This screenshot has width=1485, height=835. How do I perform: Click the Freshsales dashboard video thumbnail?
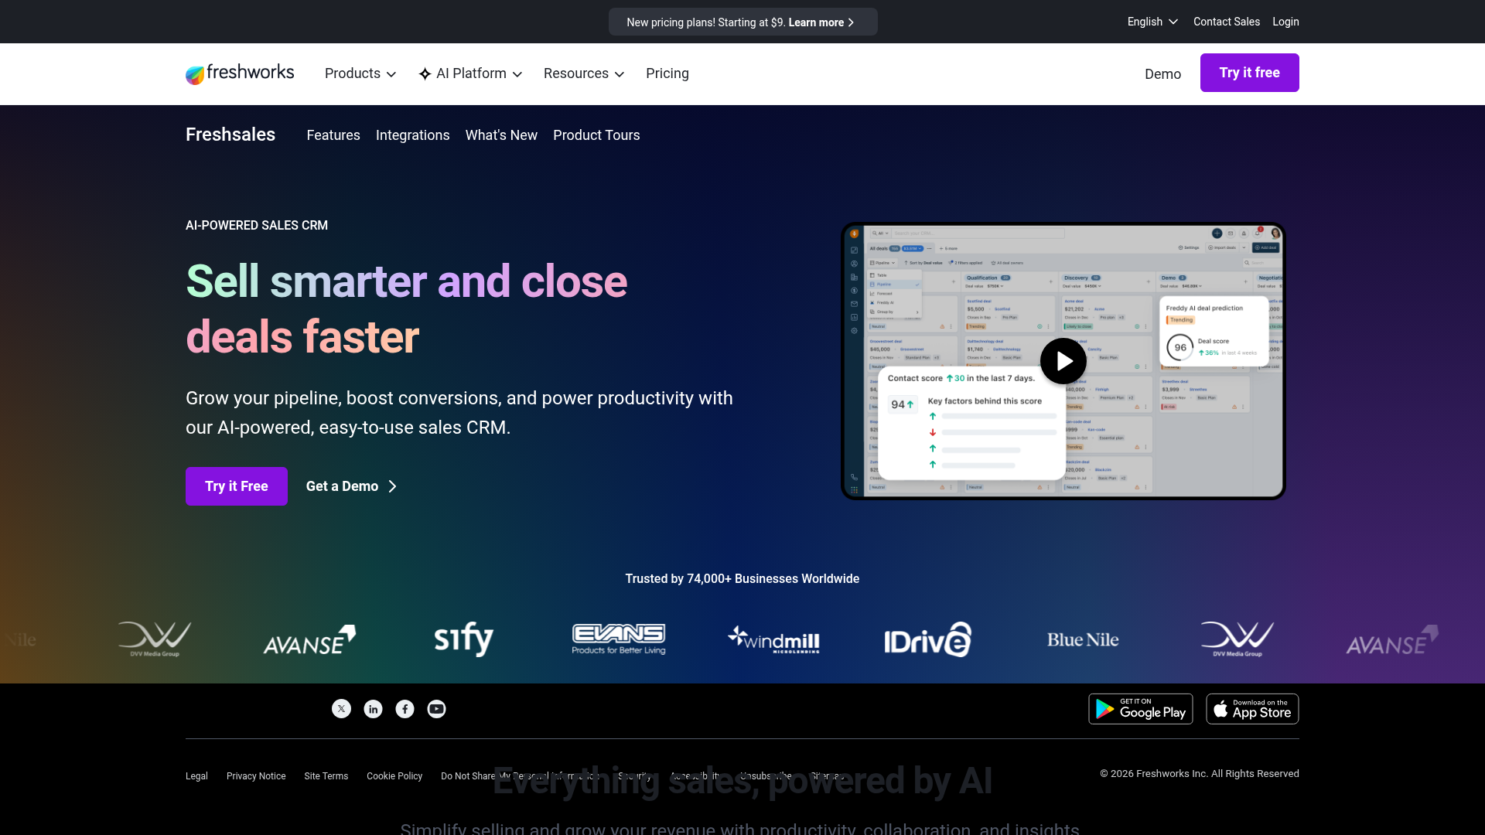(x=1063, y=361)
